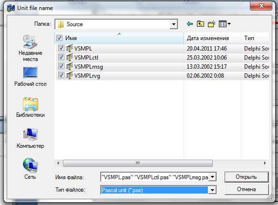This screenshot has width=278, height=205.
Task: Select the VSMPLrvg file name
Action: click(x=87, y=76)
